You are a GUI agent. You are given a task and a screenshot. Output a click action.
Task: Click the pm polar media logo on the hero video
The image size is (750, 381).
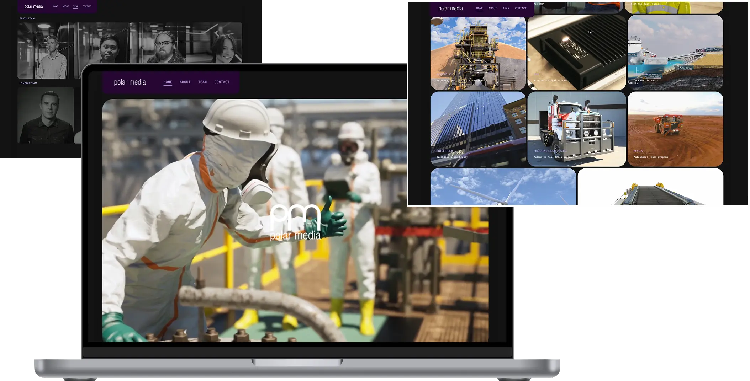(x=296, y=223)
